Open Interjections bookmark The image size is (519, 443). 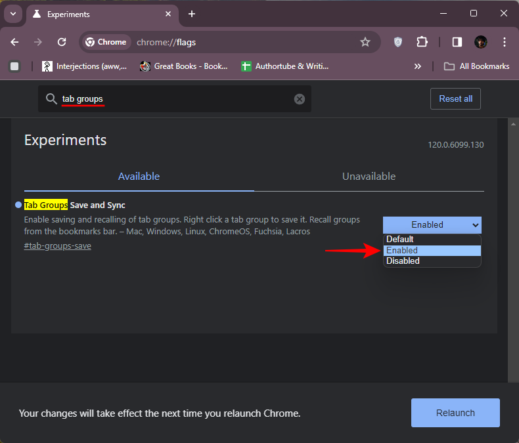tap(84, 66)
